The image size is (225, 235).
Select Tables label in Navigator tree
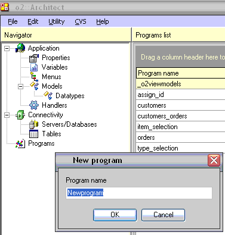tap(51, 134)
